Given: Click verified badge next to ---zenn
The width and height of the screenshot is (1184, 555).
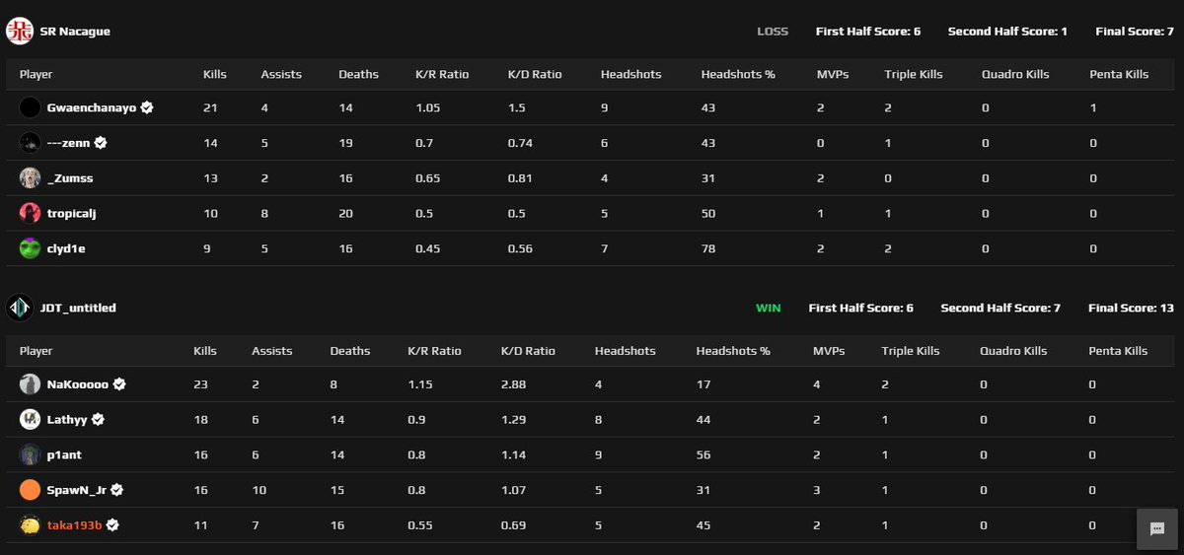Looking at the screenshot, I should click(x=101, y=143).
